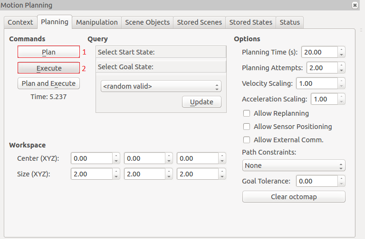Toggle Allow External Comm. checkbox

click(247, 140)
